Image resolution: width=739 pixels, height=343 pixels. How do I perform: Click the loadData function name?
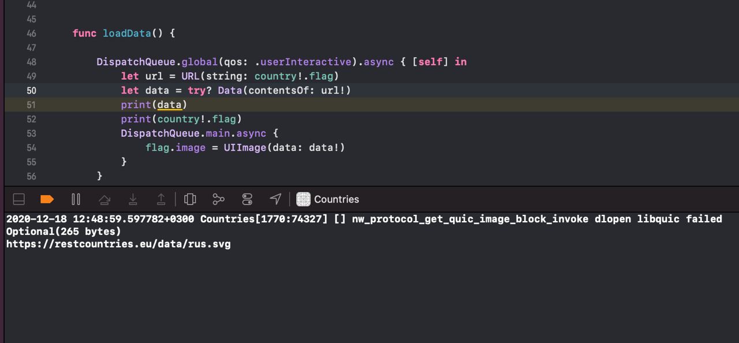(127, 33)
